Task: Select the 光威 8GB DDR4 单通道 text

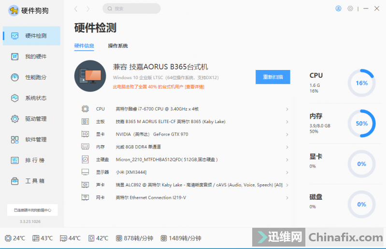Action: point(138,147)
